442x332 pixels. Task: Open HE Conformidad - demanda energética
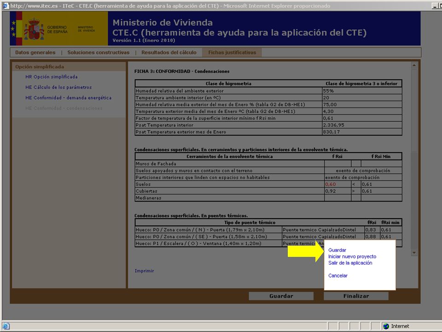pos(68,98)
